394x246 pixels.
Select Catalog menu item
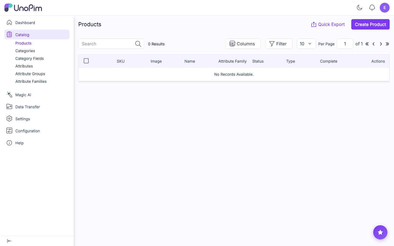pyautogui.click(x=37, y=34)
